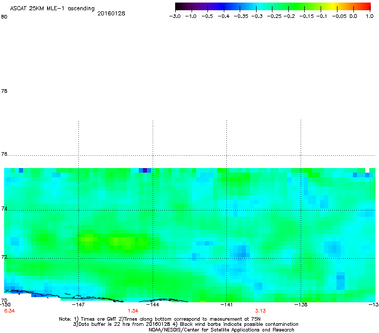The image size is (379, 333).
Task: Click the title 'ASCAT 25KM MLE-1 ascending'
Action: pyautogui.click(x=52, y=9)
